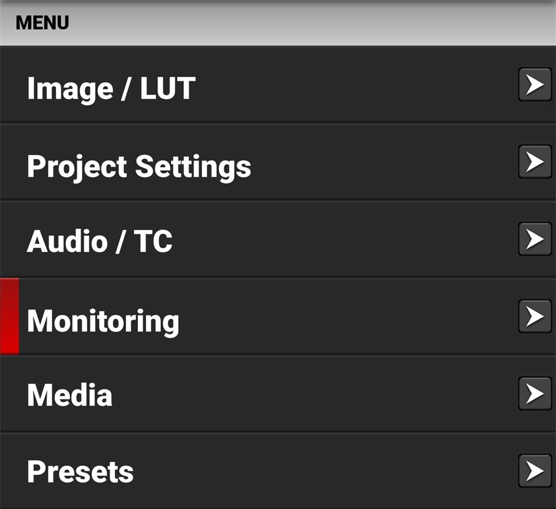The width and height of the screenshot is (556, 509).
Task: Click blank area of the Presets row
Action: tap(322, 471)
